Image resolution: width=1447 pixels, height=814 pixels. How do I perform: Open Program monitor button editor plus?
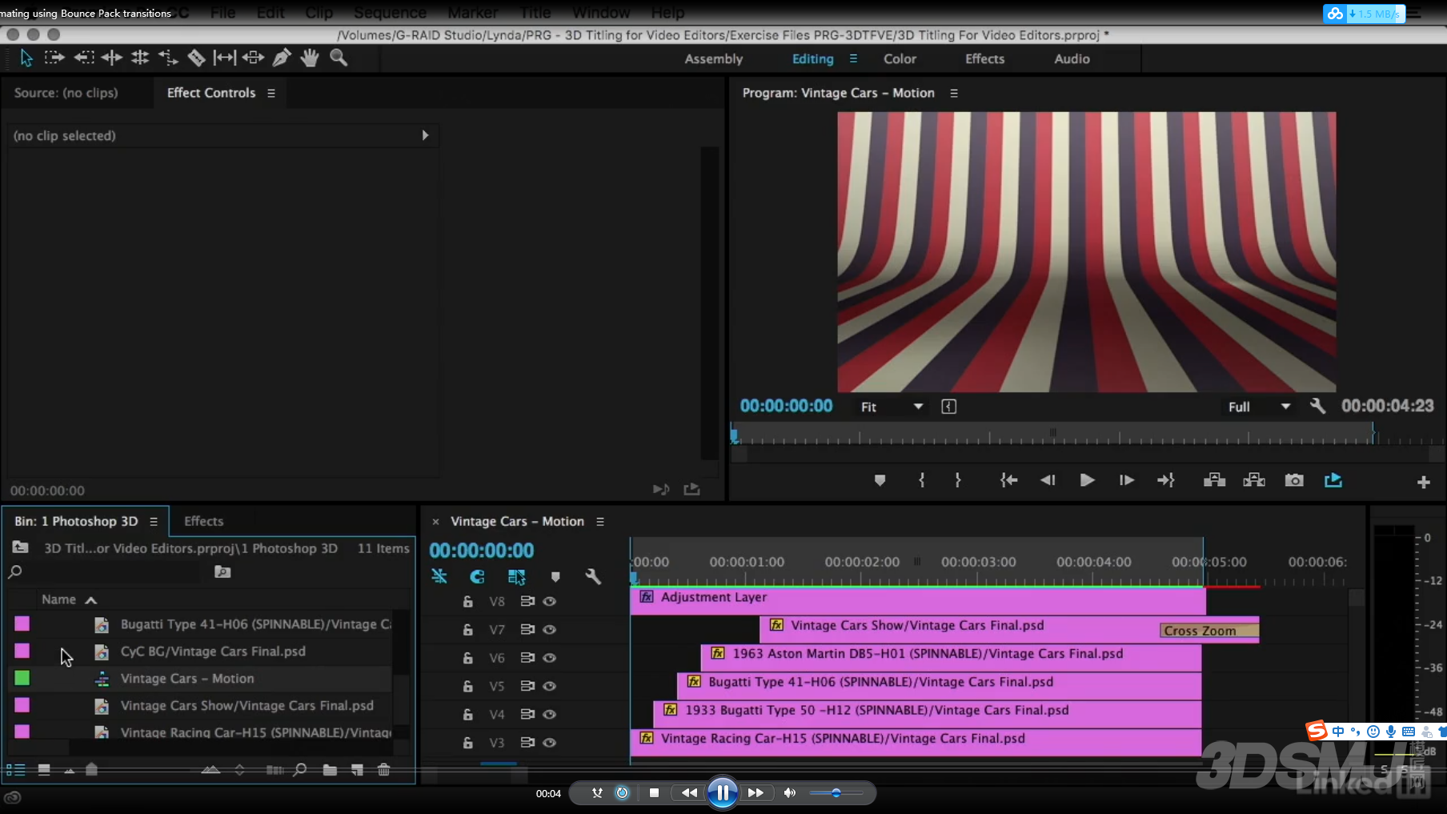(1423, 482)
